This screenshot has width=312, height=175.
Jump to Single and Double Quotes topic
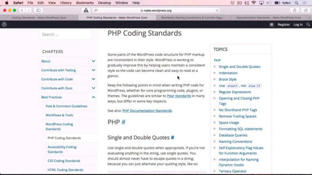pyautogui.click(x=239, y=67)
